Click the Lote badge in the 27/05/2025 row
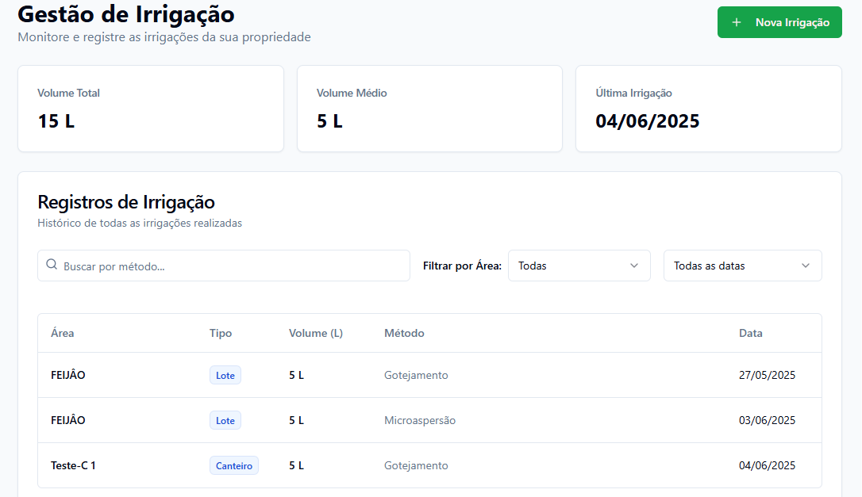This screenshot has width=862, height=497. coord(225,376)
